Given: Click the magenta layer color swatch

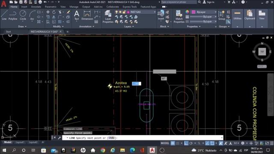Looking at the screenshot, I should 128,12.
